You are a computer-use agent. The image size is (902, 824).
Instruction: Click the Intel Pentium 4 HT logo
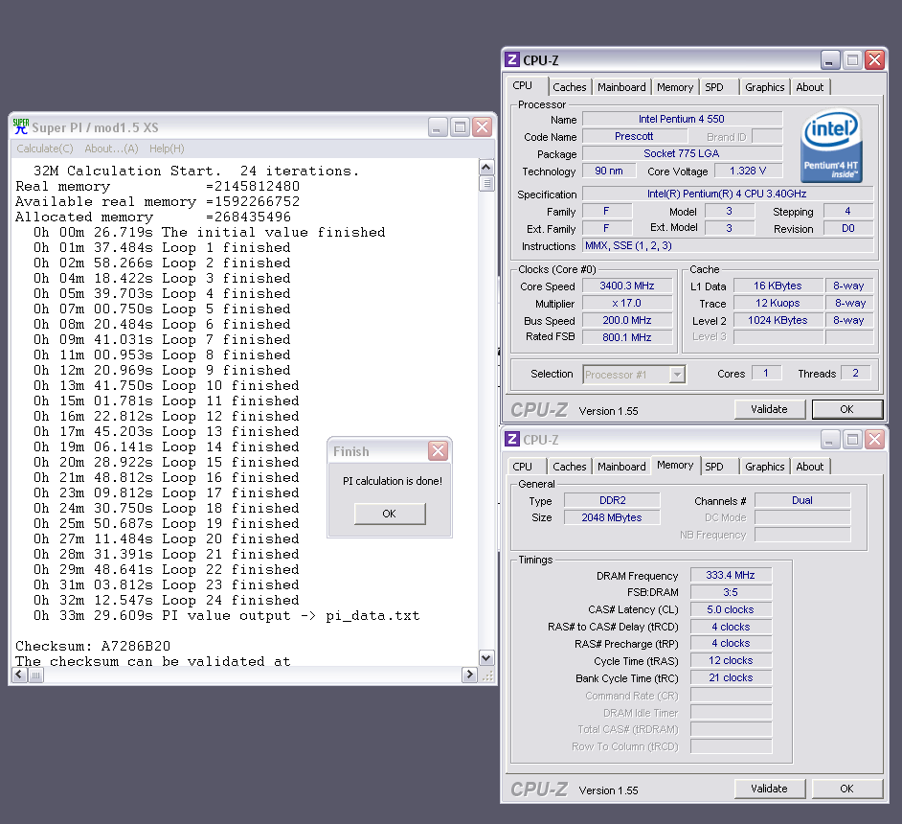point(831,147)
